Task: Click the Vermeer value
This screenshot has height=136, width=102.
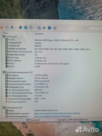Action: coord(38,43)
